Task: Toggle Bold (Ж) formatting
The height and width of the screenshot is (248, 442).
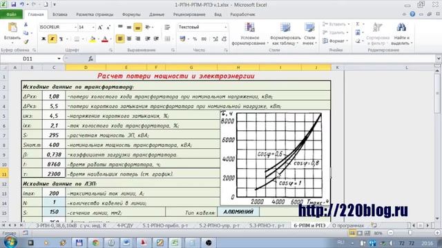Action: coord(44,39)
